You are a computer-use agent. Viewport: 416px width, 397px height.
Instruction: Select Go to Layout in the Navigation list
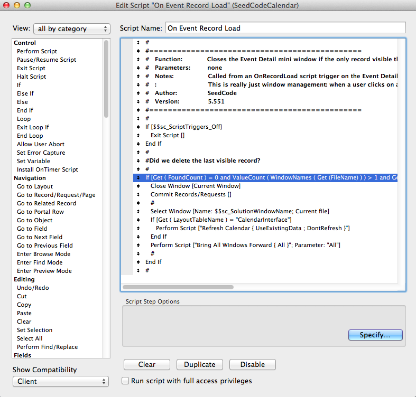tap(35, 186)
